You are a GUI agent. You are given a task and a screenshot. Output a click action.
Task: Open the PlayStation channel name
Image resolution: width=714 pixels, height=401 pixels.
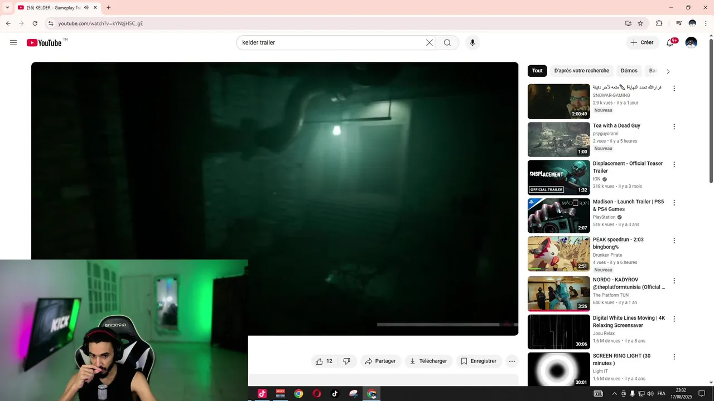604,217
